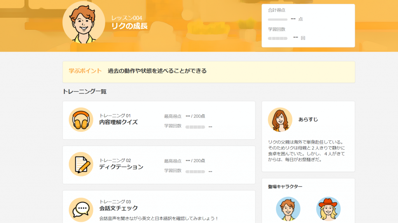The width and height of the screenshot is (398, 223).
Task: Click the 学習回数 bar in the header card
Action: 278,38
